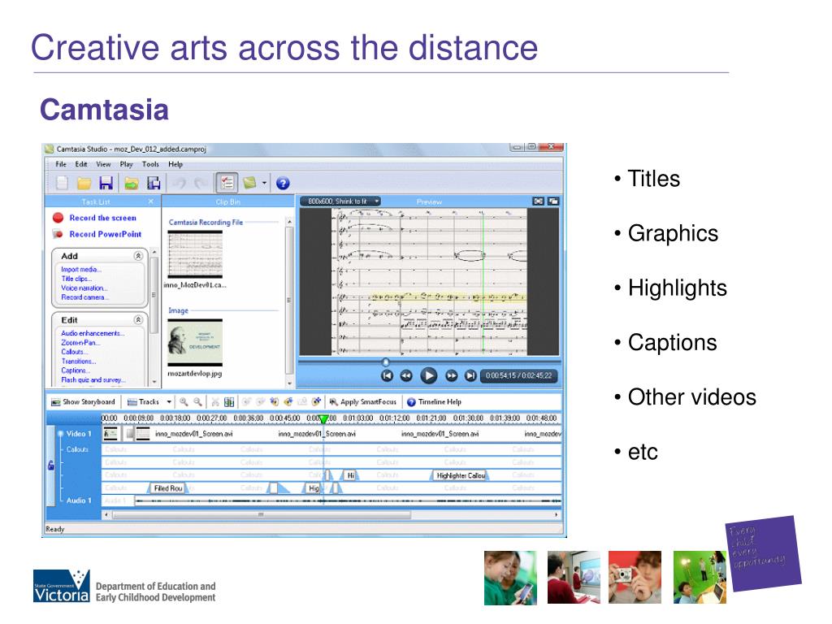Open the Tools menu

[x=150, y=164]
